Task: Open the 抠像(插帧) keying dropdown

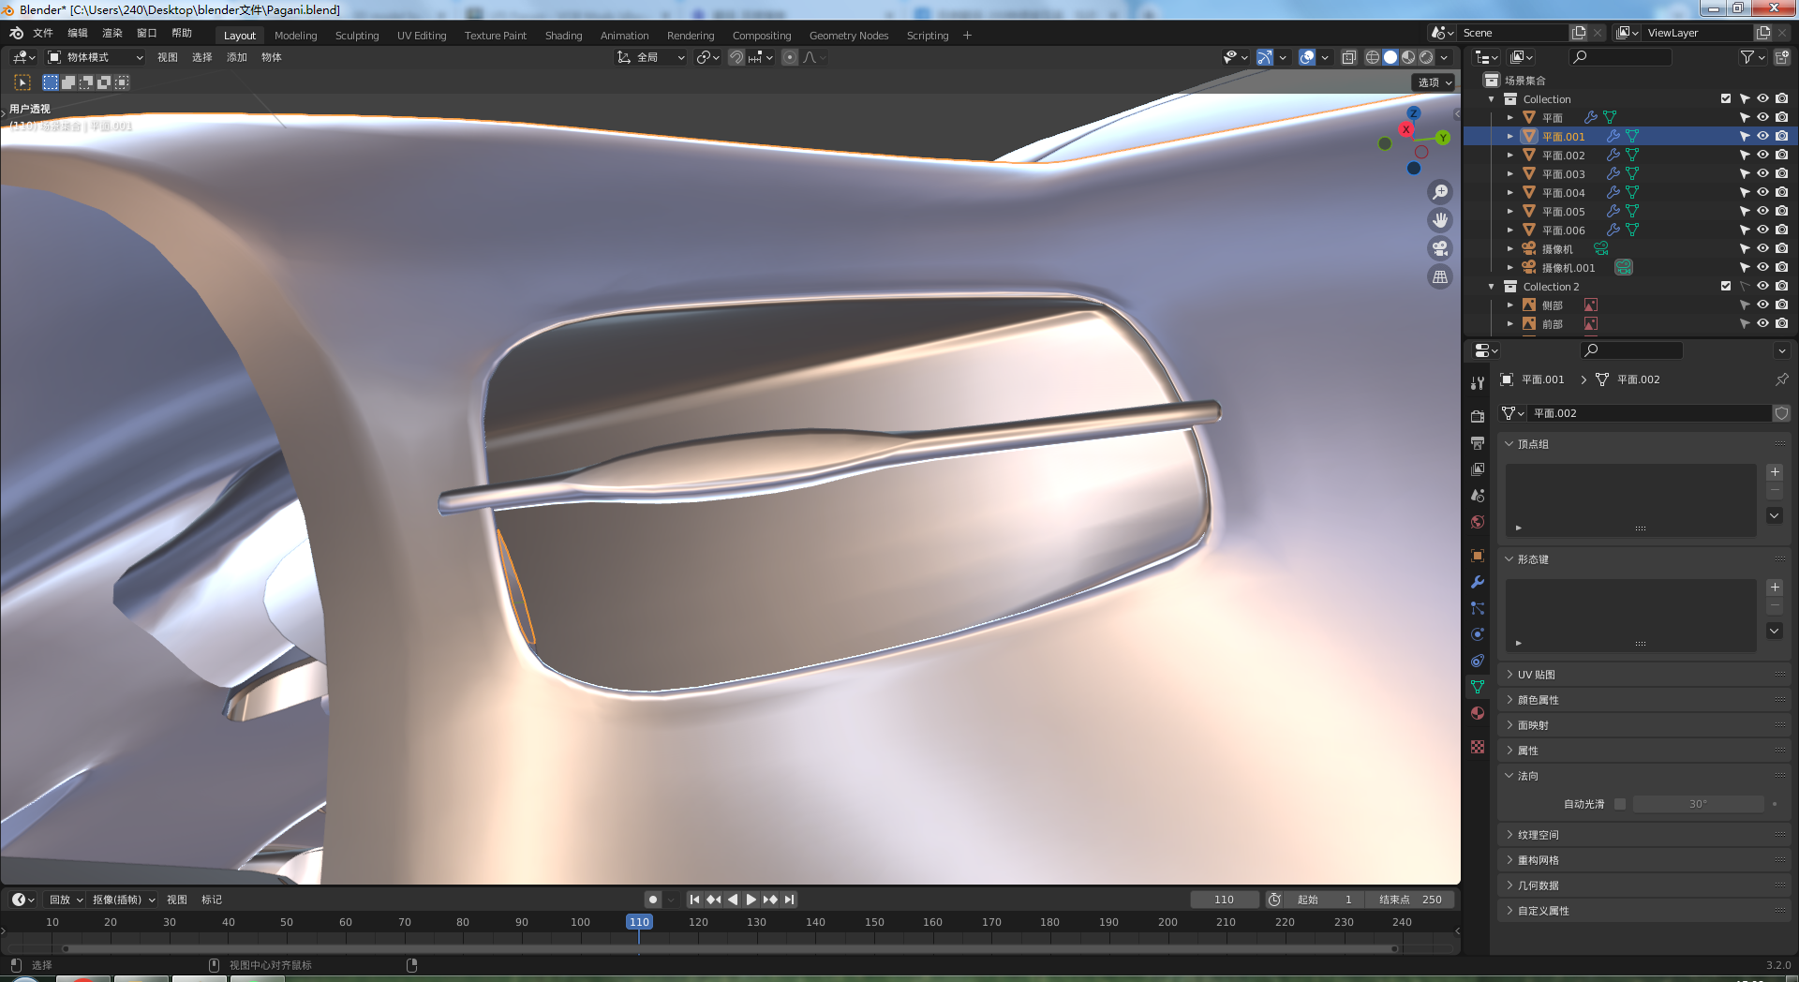Action: (123, 900)
